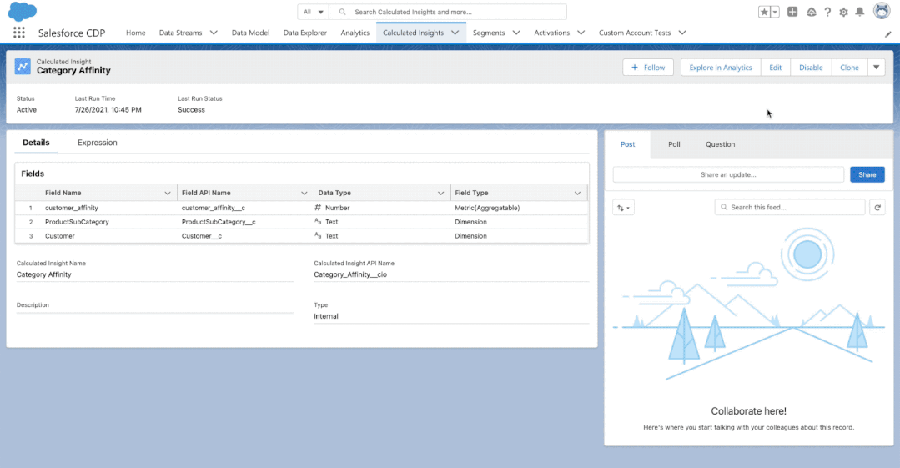The height and width of the screenshot is (468, 900).
Task: Open the feed sort order dropdown
Action: coord(623,207)
